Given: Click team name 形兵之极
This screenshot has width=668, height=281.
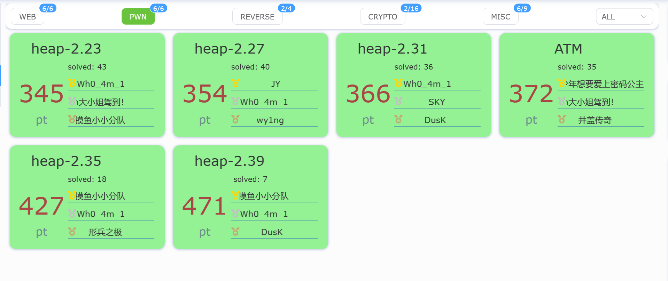Looking at the screenshot, I should [105, 232].
